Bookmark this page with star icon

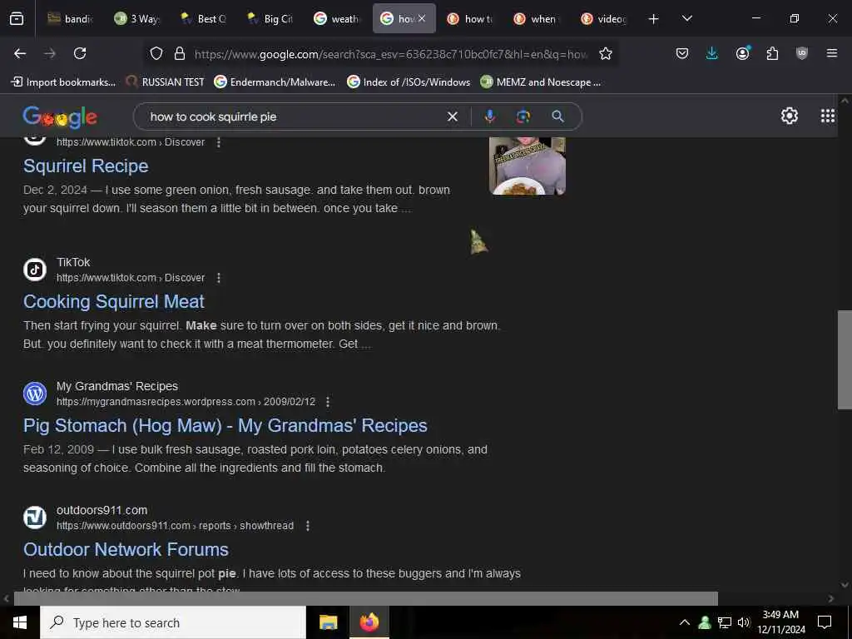606,53
